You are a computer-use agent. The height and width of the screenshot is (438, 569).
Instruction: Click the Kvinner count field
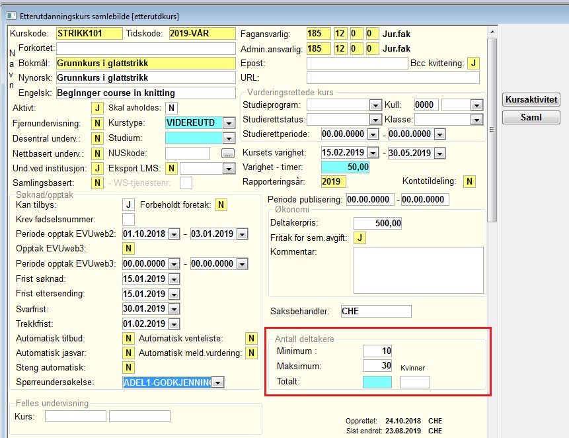[415, 382]
